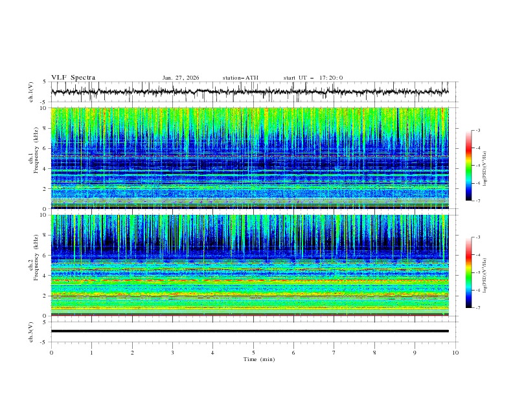The width and height of the screenshot is (513, 396).
Task: Click the -3 tick on the upper color bar
Action: point(477,130)
